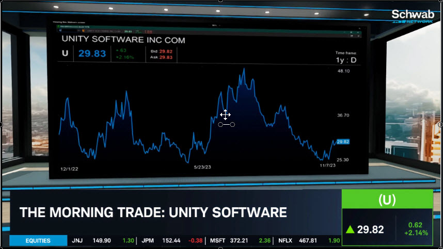Click the NFLX change 1.90
Image resolution: width=443 pixels, height=249 pixels.
coord(334,241)
